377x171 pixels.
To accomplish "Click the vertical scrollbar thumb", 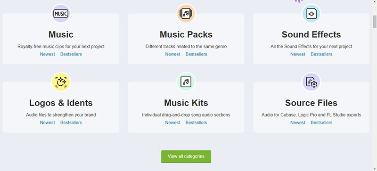I will point(375,22).
